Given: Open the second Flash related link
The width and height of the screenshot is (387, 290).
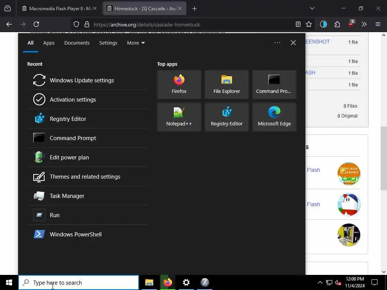Looking at the screenshot, I should [313, 204].
